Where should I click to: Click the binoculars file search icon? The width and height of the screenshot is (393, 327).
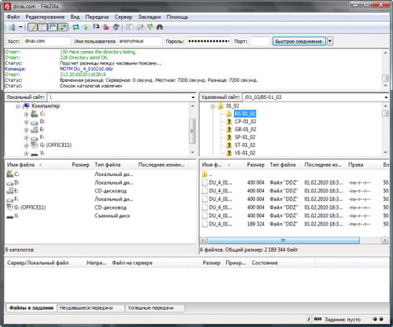point(160,27)
